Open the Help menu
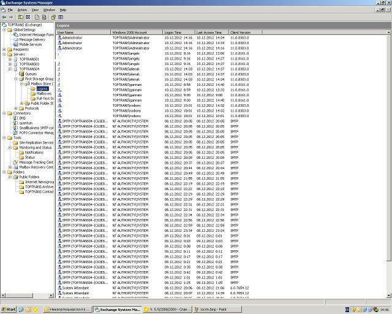 click(62, 10)
